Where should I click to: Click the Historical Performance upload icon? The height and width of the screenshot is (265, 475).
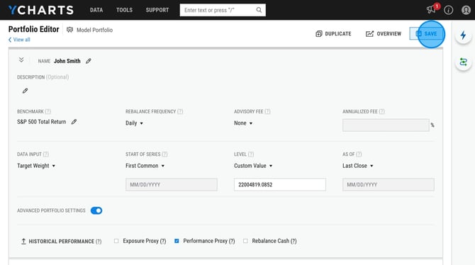click(23, 242)
